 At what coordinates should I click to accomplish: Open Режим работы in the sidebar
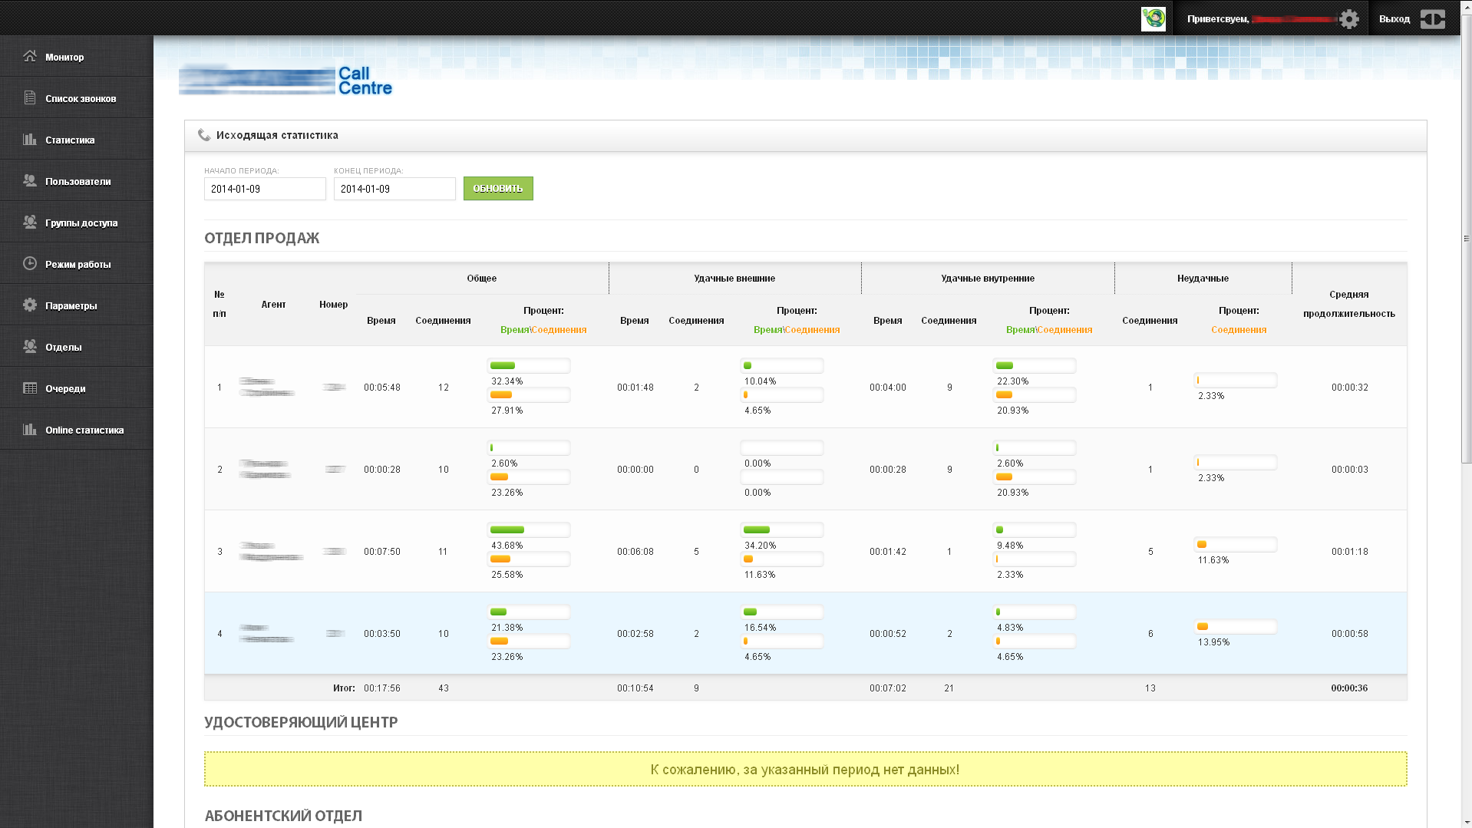coord(77,263)
